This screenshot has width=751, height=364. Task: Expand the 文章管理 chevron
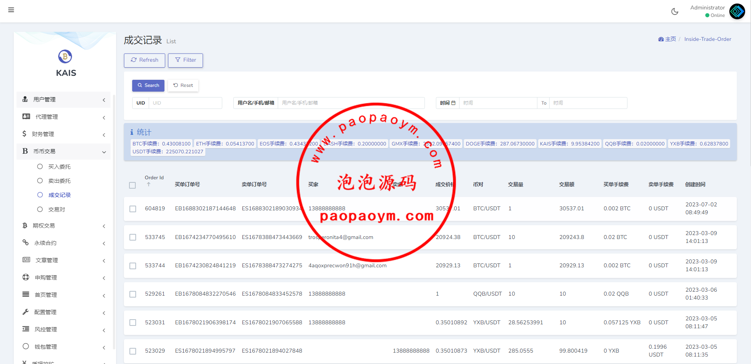coord(104,261)
